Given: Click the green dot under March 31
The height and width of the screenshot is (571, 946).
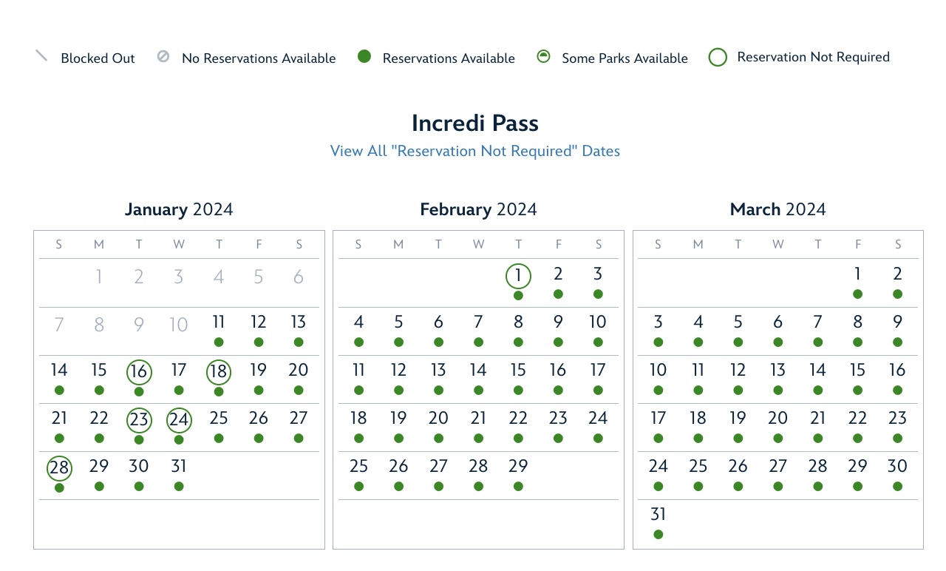Looking at the screenshot, I should pyautogui.click(x=659, y=534).
